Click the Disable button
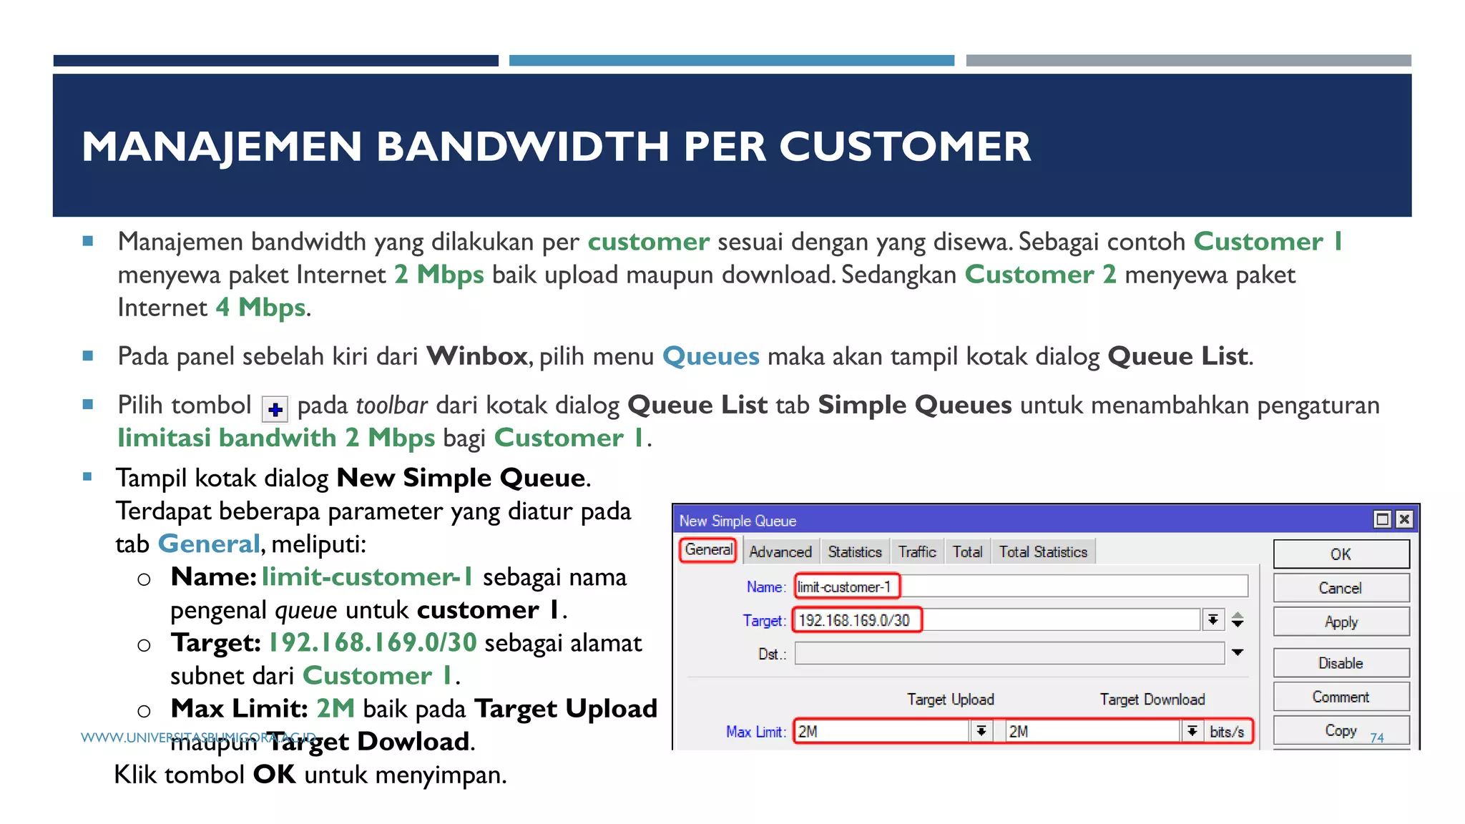Viewport: 1465px width, 824px height. tap(1341, 663)
